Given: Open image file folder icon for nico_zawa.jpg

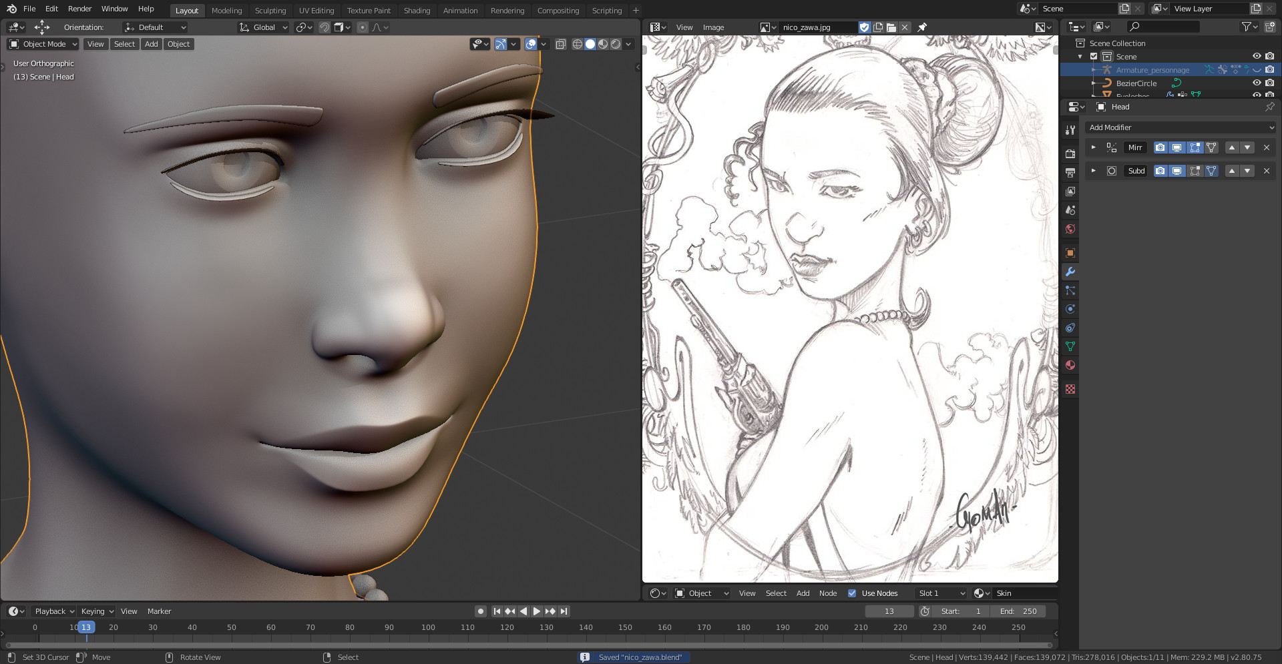Looking at the screenshot, I should coord(891,27).
